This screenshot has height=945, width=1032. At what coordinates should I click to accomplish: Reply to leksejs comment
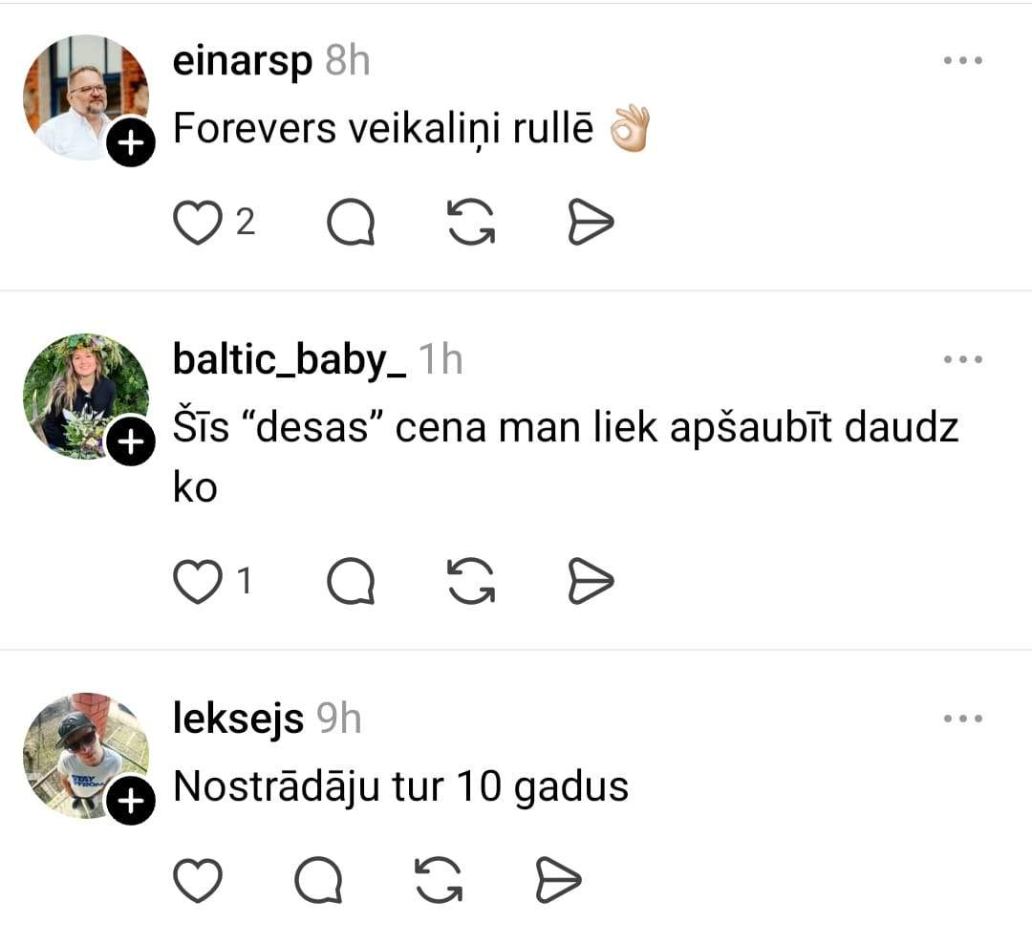pos(318,880)
